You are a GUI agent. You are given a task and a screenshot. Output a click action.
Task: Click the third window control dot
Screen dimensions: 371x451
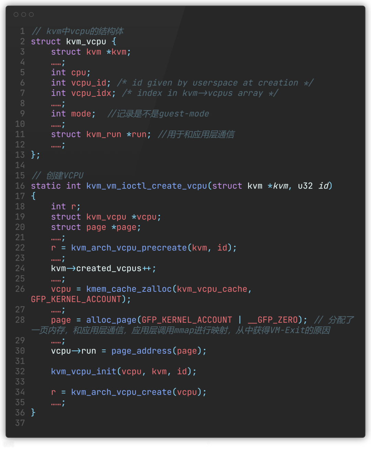click(31, 14)
